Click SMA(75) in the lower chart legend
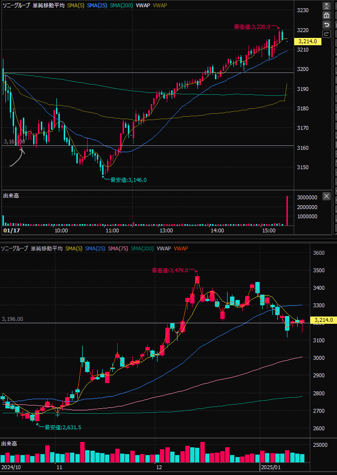This screenshot has height=475, width=337. (118, 248)
